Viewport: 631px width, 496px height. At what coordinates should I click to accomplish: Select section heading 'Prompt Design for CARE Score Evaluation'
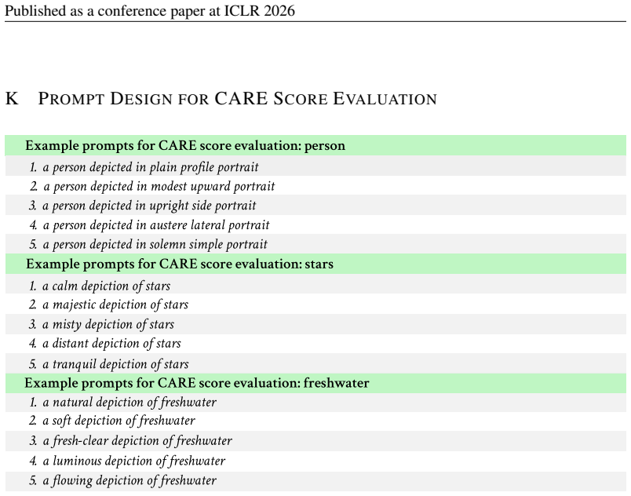tap(238, 99)
